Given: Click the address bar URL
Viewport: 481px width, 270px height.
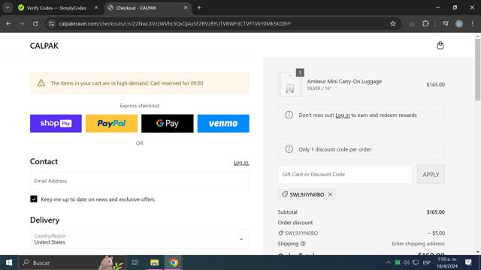Looking at the screenshot, I should (x=174, y=23).
